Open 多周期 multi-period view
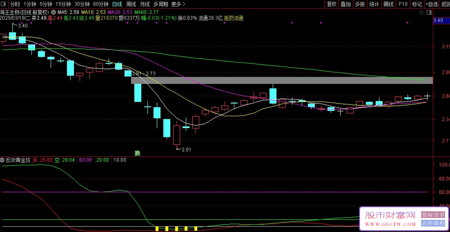Image resolution: width=450 pixels, height=232 pixels. coord(160,4)
